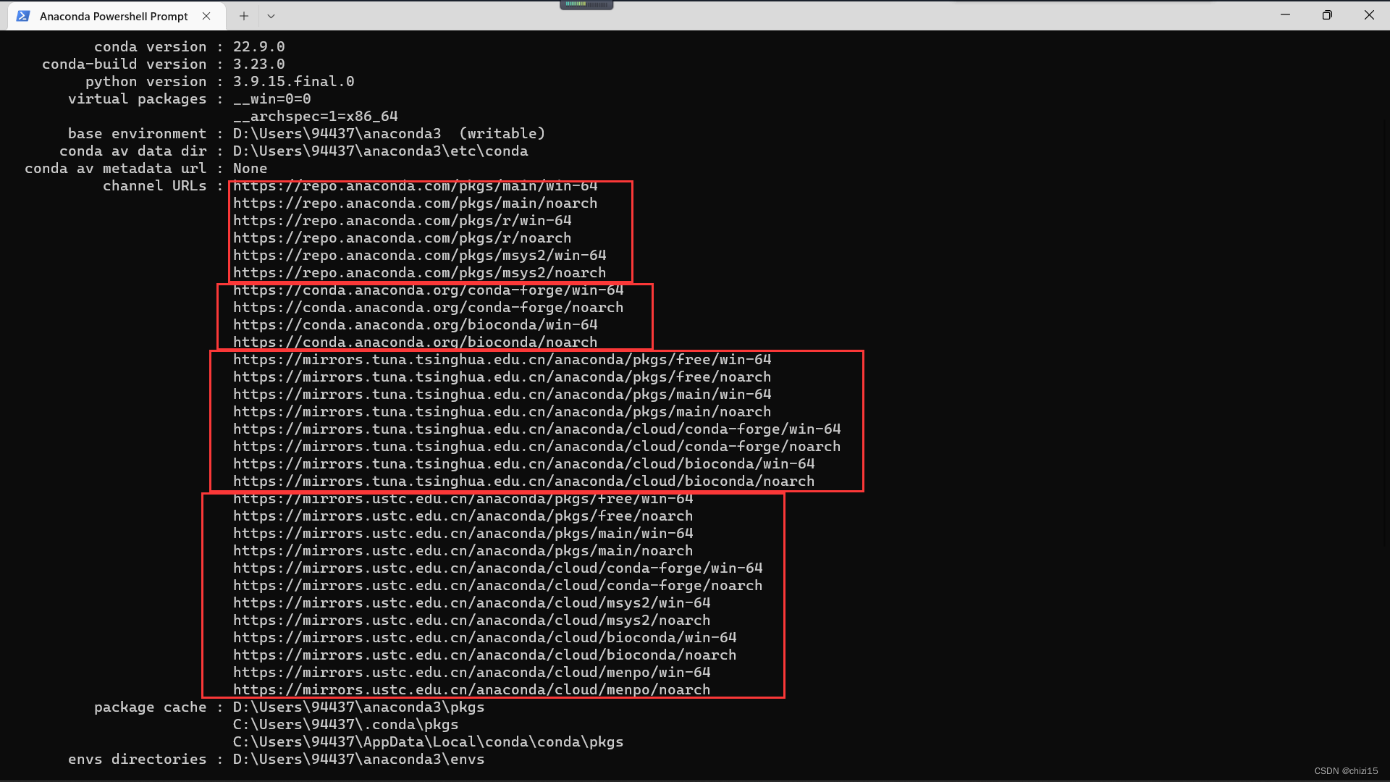Click repo.anaconda.com pkgs/msys2/noarch URL
The width and height of the screenshot is (1390, 782).
pyautogui.click(x=419, y=273)
